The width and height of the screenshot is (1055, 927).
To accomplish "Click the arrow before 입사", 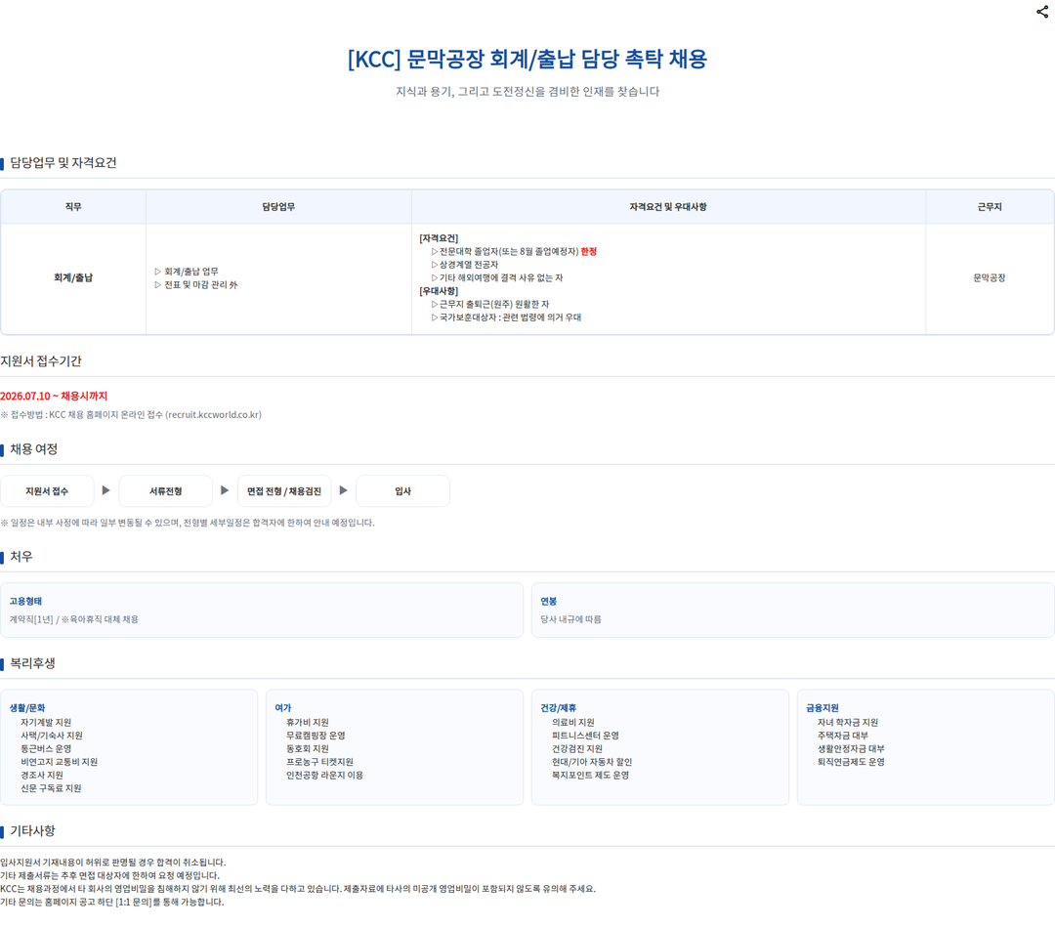I will (343, 490).
